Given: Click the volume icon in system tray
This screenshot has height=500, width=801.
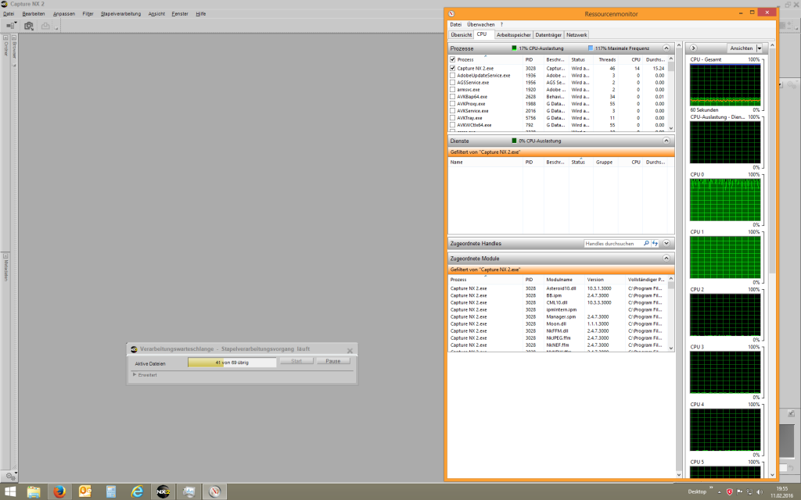Looking at the screenshot, I should point(759,492).
